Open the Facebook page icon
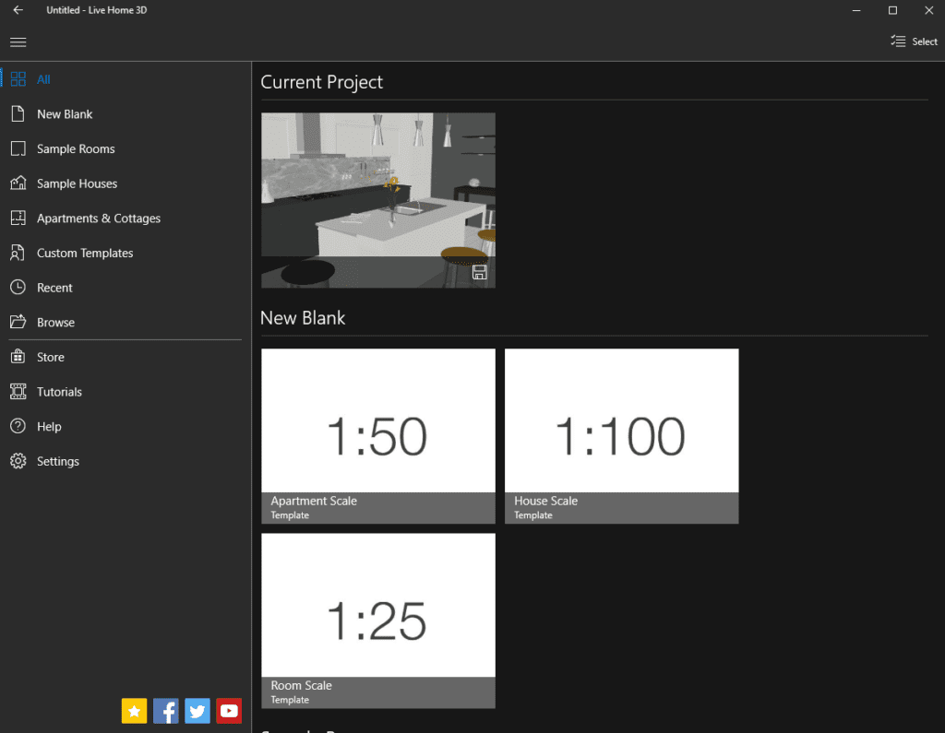The width and height of the screenshot is (945, 733). (x=166, y=711)
